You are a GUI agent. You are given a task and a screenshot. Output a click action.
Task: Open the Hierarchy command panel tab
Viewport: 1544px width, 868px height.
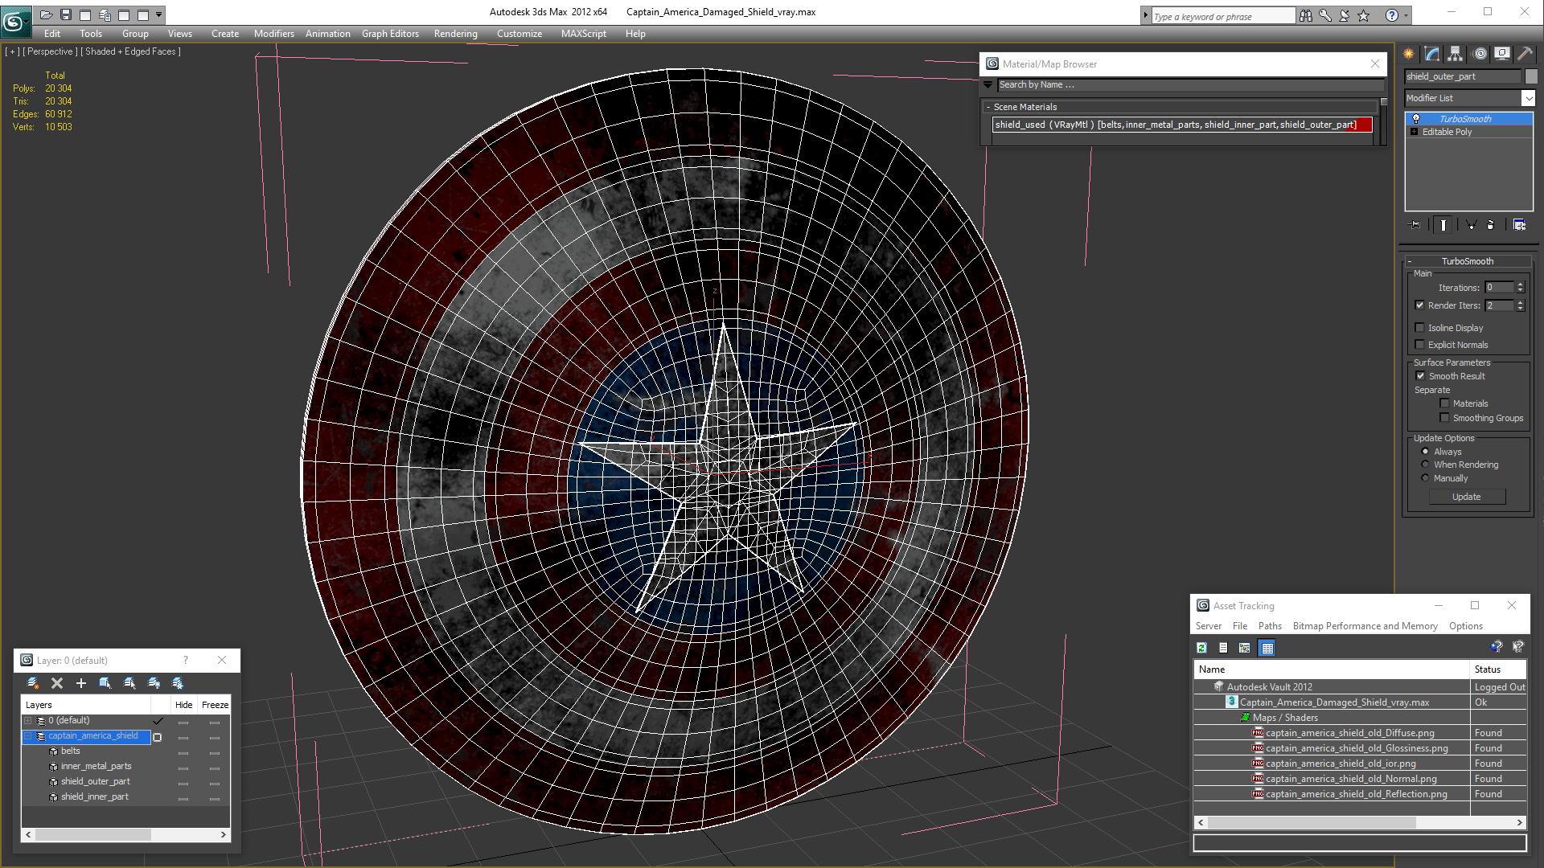click(1456, 54)
